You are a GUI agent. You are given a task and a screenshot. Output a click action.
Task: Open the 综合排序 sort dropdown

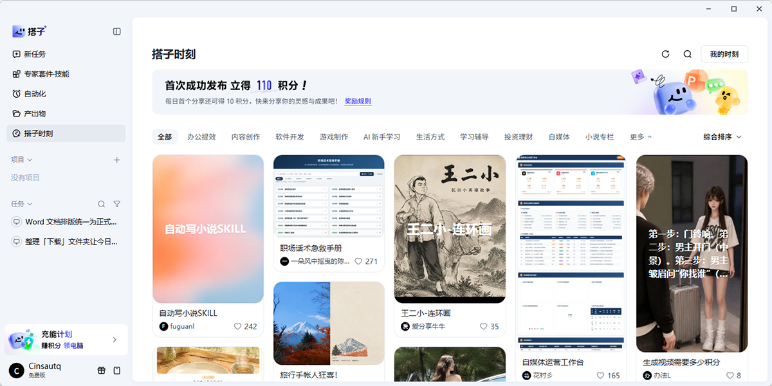(722, 137)
